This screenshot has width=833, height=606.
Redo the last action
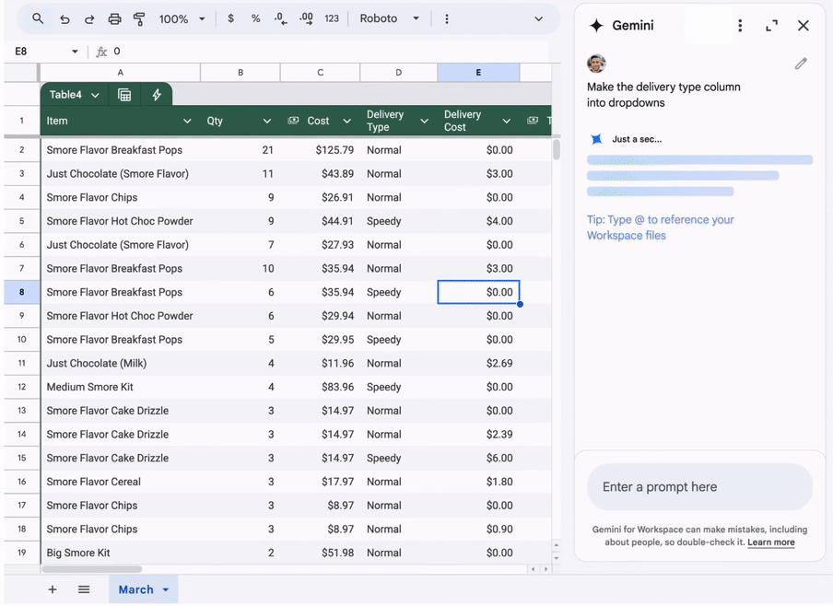click(x=88, y=17)
